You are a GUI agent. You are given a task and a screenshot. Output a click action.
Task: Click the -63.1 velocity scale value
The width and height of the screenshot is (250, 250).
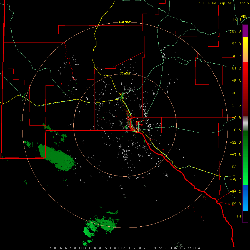(x=235, y=167)
